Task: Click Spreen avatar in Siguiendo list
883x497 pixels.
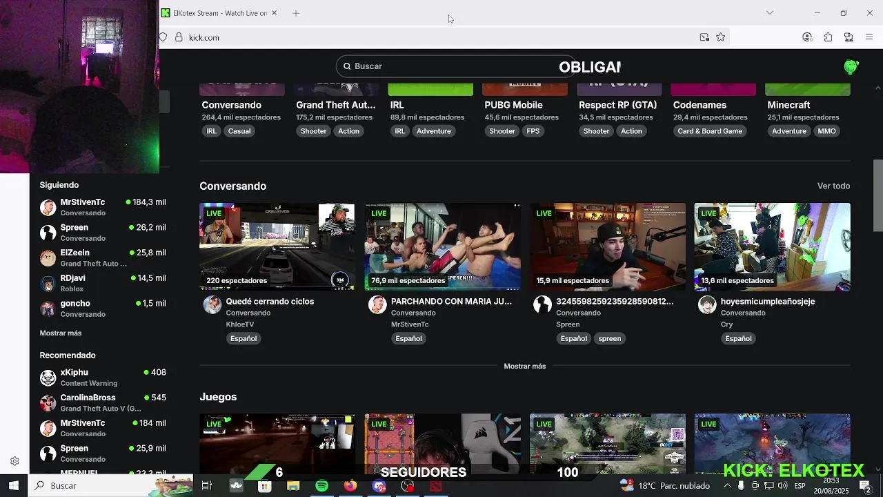Action: coord(48,233)
